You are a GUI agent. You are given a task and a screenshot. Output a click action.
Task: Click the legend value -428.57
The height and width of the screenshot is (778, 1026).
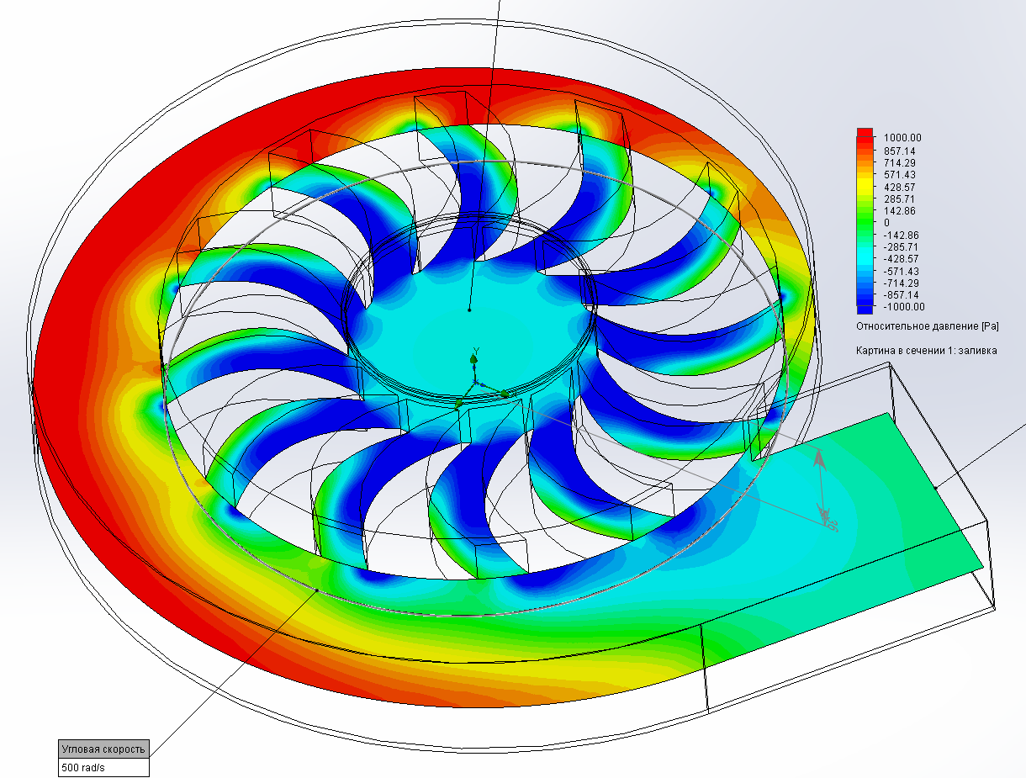point(899,259)
